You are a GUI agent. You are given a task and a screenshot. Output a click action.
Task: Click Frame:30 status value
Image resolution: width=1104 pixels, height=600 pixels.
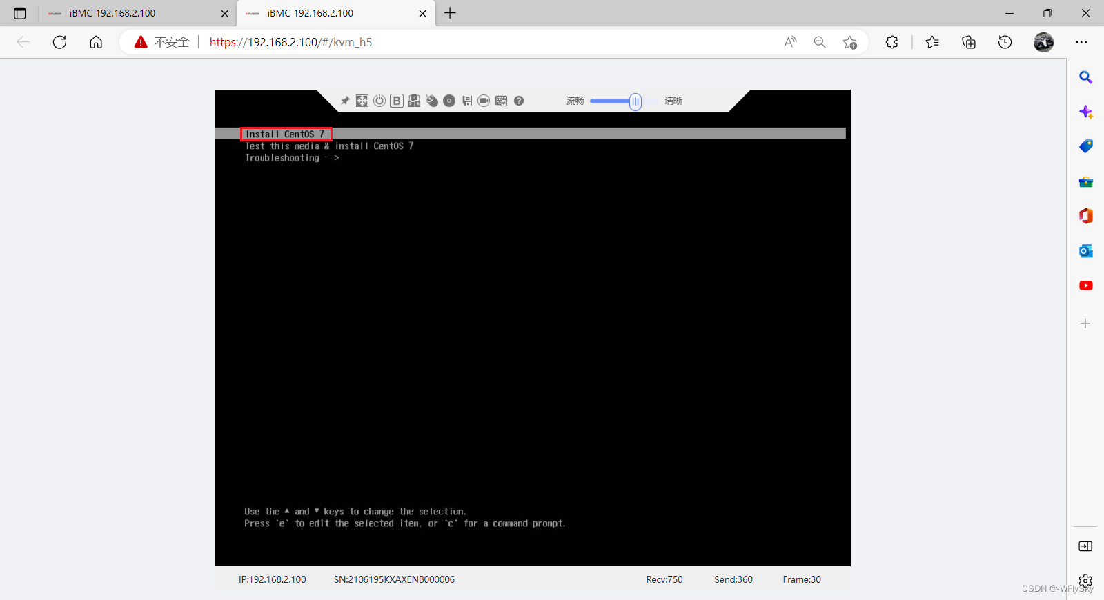click(802, 579)
